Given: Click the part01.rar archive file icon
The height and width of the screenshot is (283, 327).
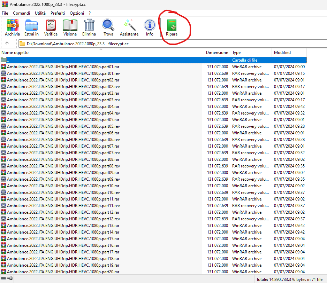Looking at the screenshot, I should point(3,66).
